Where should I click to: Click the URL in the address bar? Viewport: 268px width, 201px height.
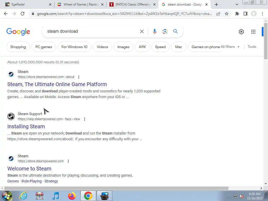tap(125, 14)
